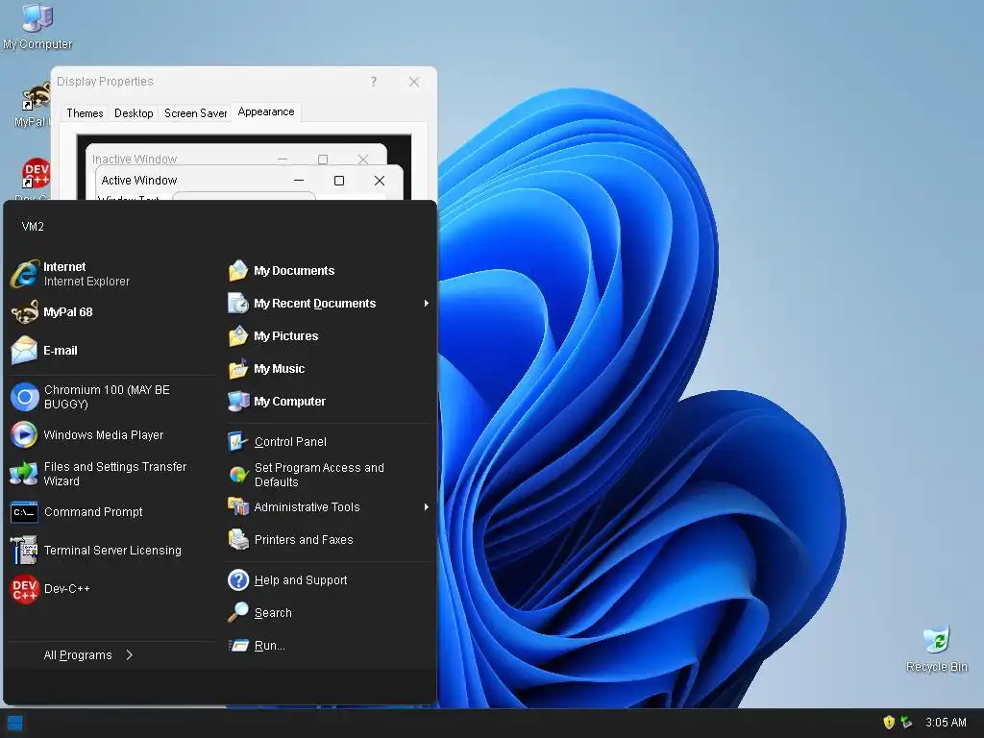This screenshot has width=984, height=738.
Task: Select the Appearance tab
Action: tap(266, 111)
